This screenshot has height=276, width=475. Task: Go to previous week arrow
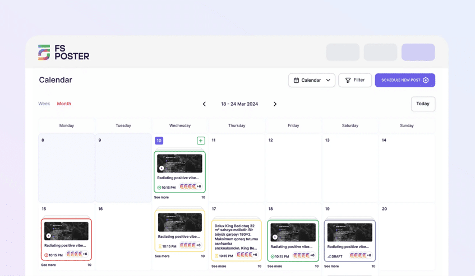204,104
